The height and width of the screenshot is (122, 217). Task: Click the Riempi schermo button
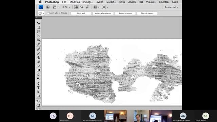tap(125, 13)
